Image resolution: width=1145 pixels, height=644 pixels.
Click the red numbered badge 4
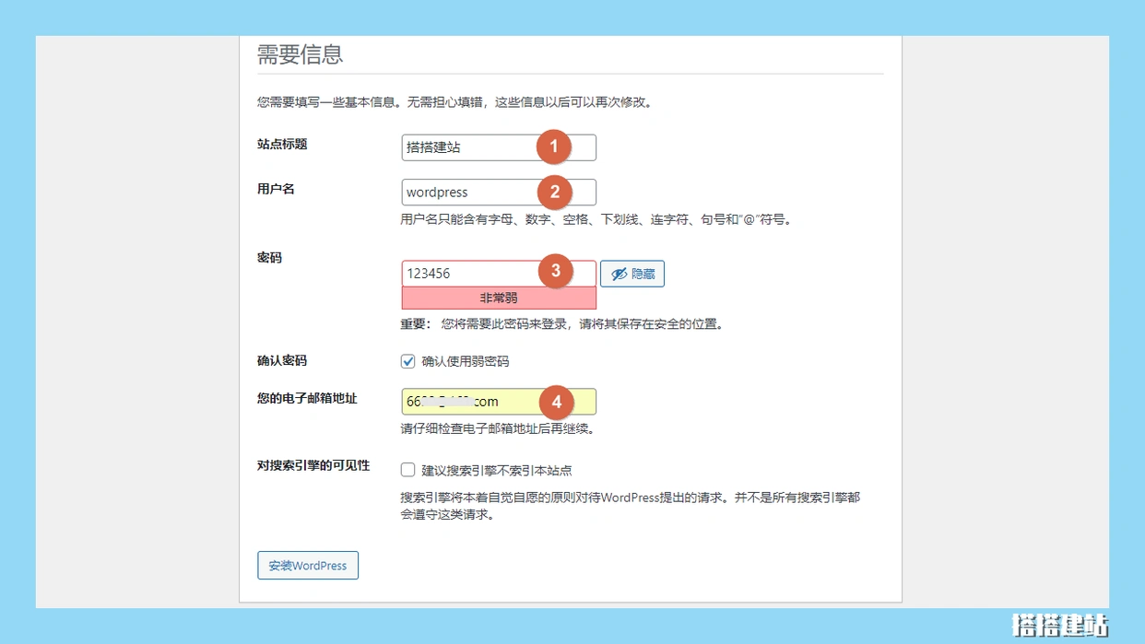[554, 402]
